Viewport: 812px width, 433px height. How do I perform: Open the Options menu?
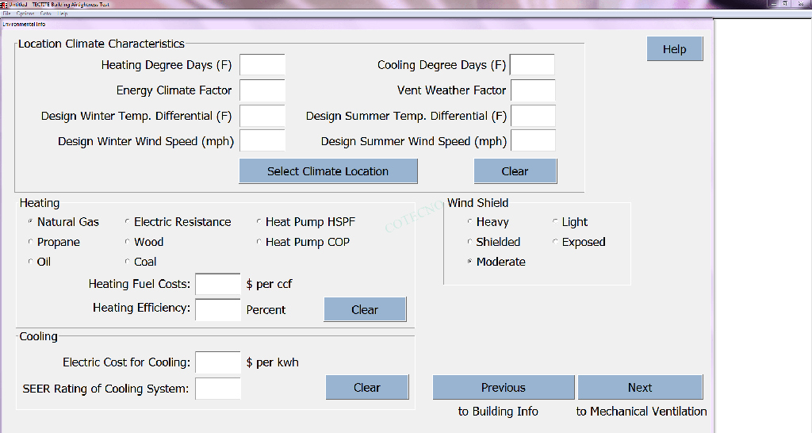[25, 13]
